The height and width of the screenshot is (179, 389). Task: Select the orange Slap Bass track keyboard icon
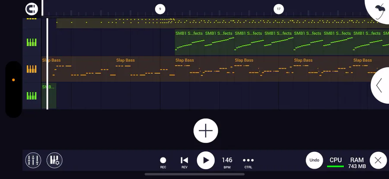tap(32, 69)
